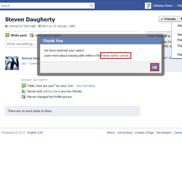Click the Add photo/video picture icon
Image resolution: width=182 pixels, height=182 pixels.
pyautogui.click(x=32, y=35)
